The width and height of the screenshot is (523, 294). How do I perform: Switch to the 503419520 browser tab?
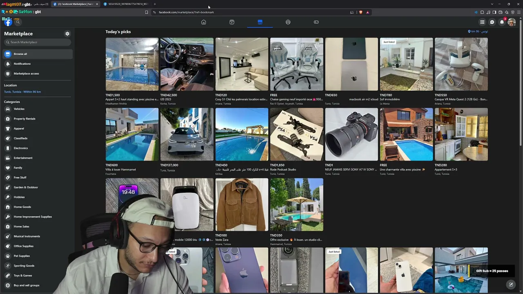coord(127,4)
